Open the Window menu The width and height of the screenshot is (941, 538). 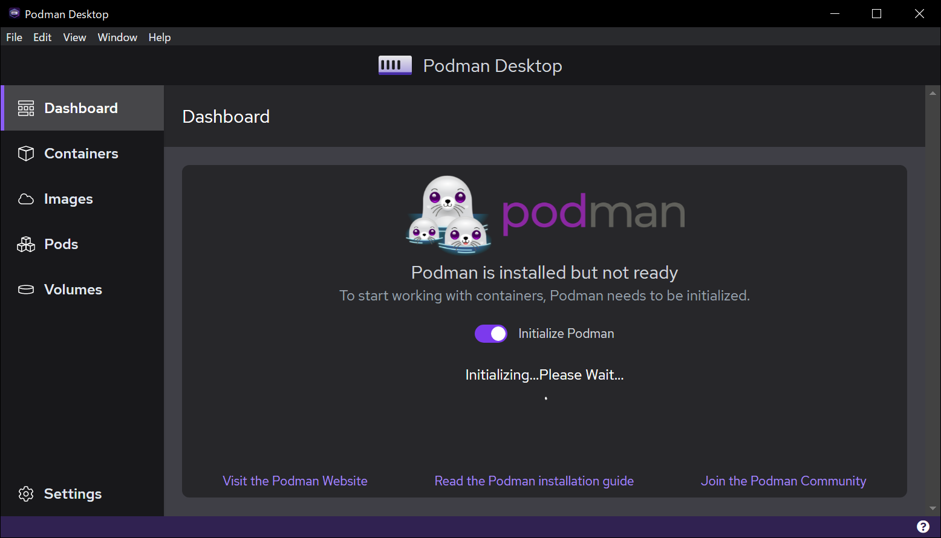click(x=117, y=37)
